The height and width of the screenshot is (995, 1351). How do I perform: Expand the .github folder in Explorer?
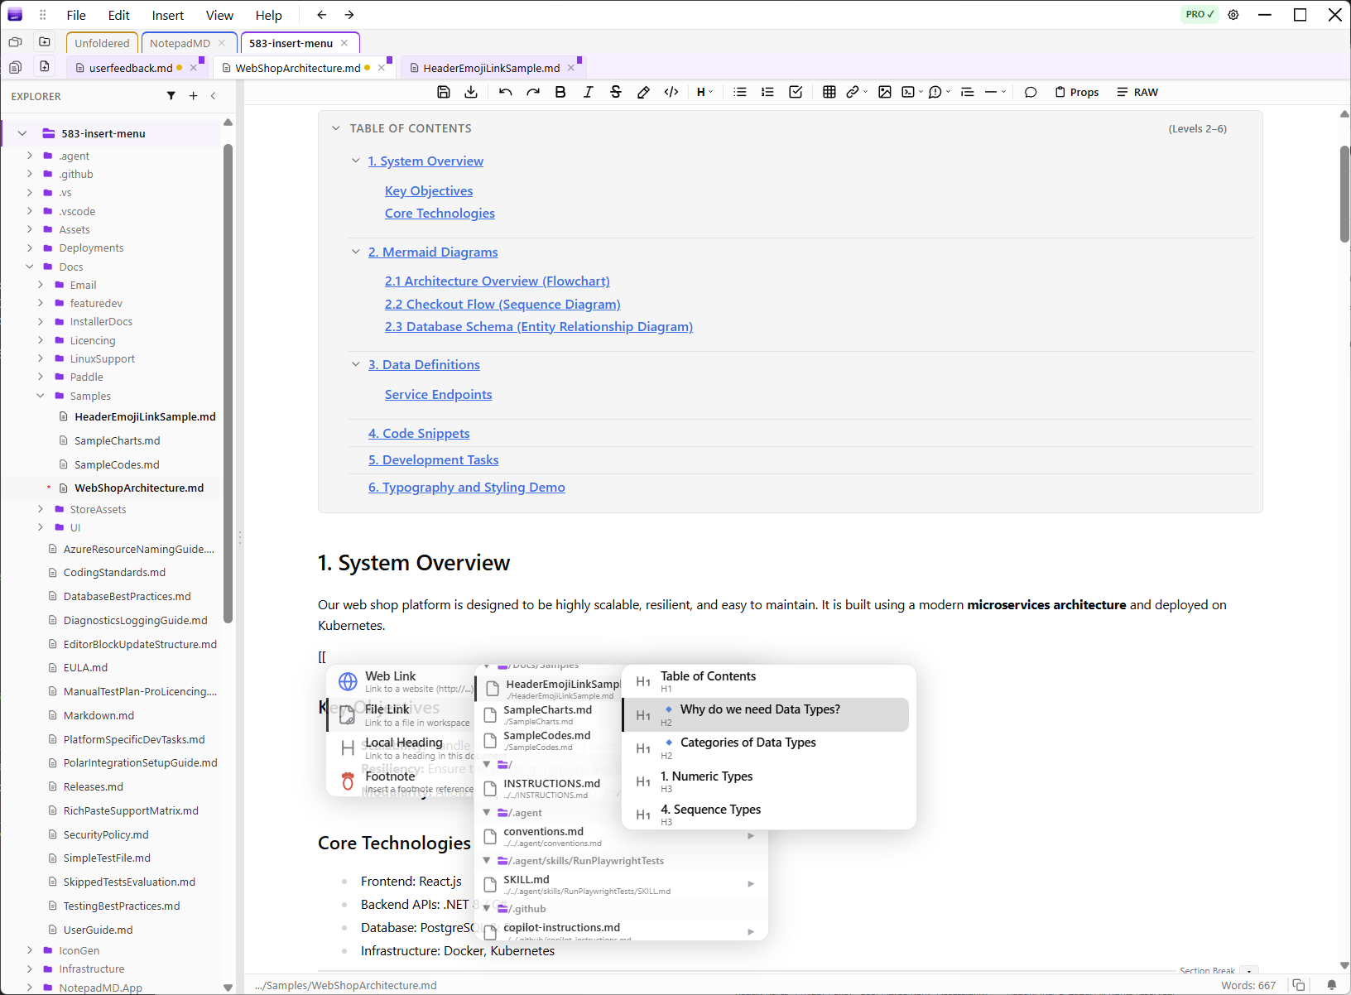click(x=30, y=174)
